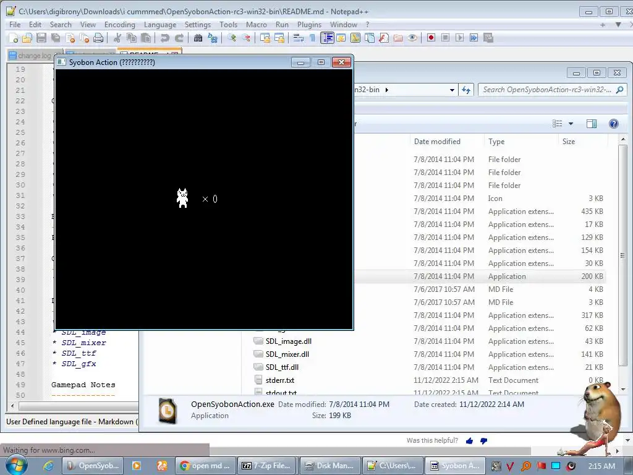Toggle the highlighted indent guide button
Screen dimensions: 633x475
[x=327, y=38]
